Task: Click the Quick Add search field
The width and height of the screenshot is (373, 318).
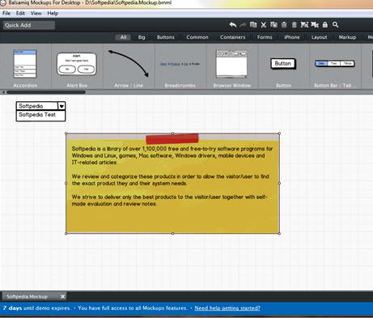Action: coord(29,25)
